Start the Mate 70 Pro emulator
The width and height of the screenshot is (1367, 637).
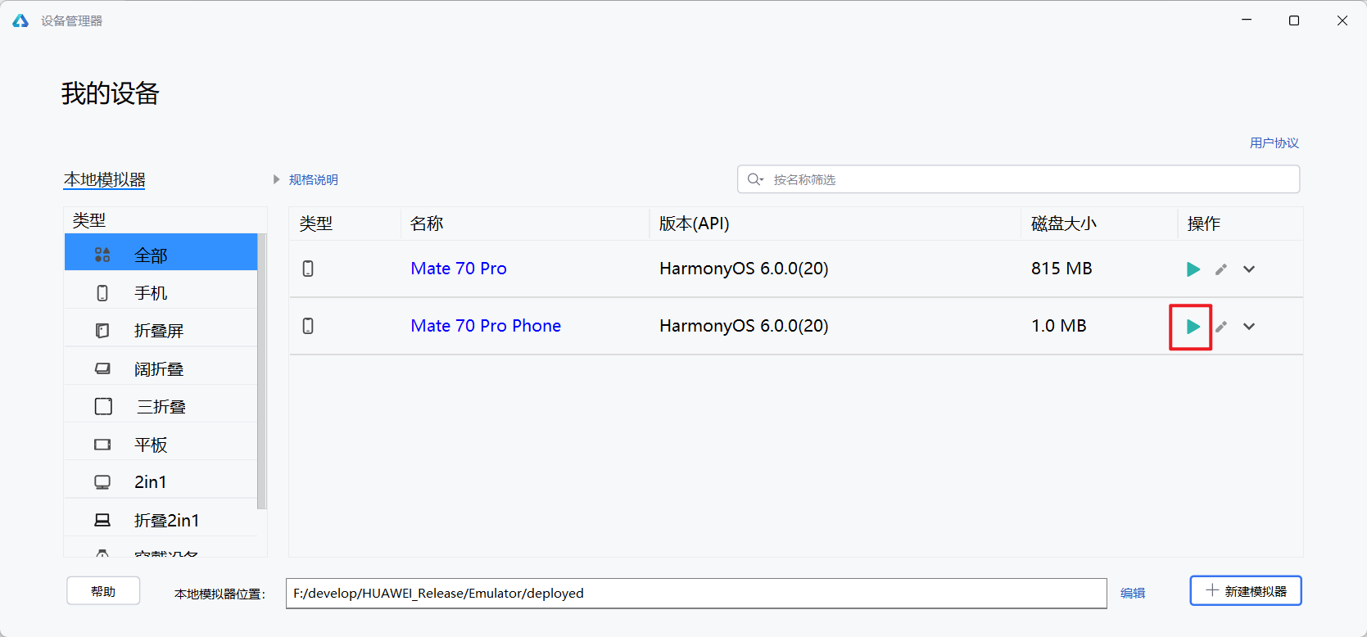1193,269
